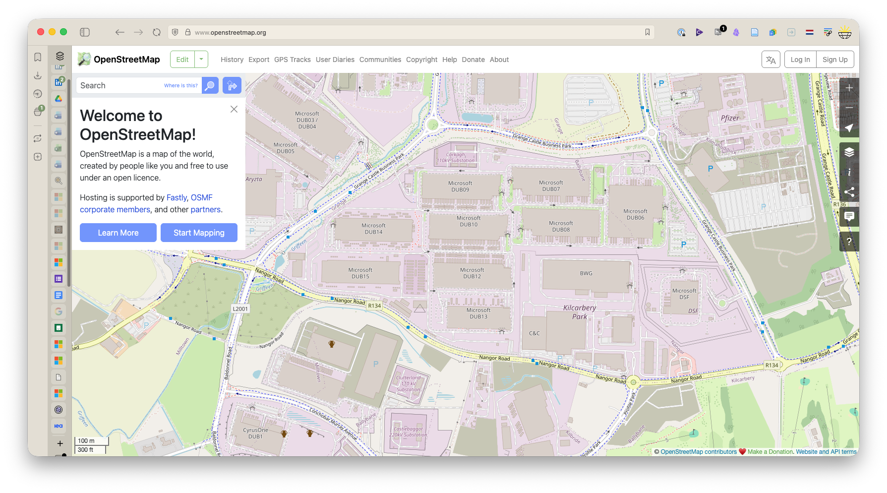Open the Share panel on the map
This screenshot has height=493, width=887.
click(849, 192)
